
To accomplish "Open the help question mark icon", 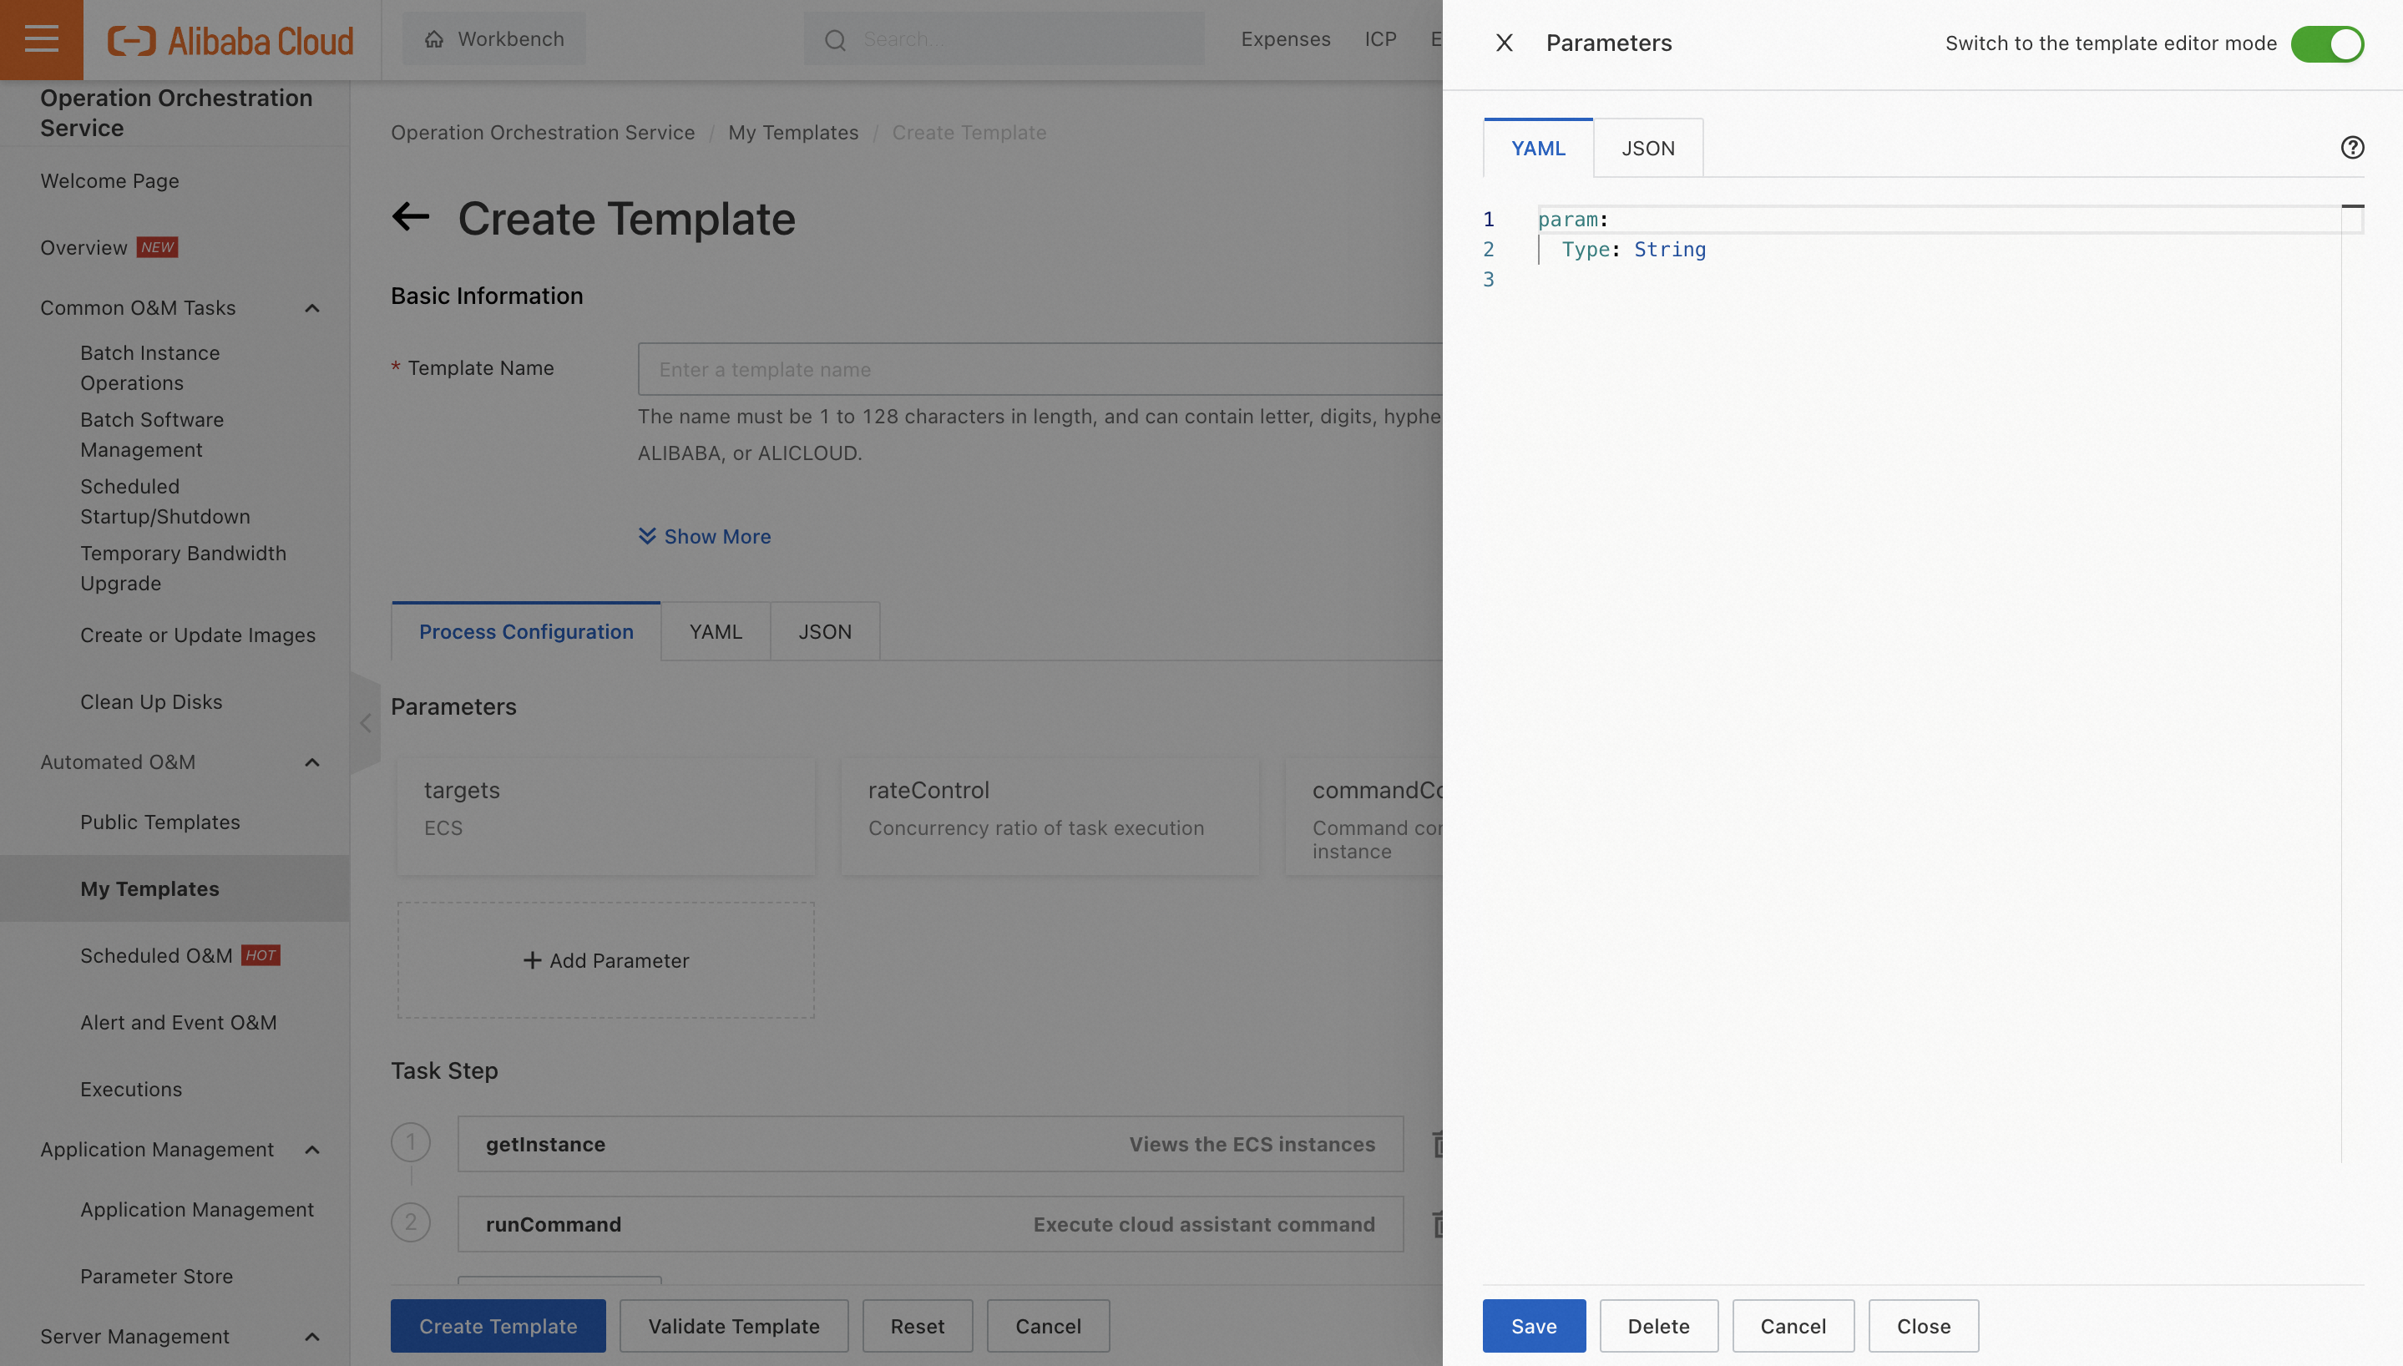I will coord(2351,147).
